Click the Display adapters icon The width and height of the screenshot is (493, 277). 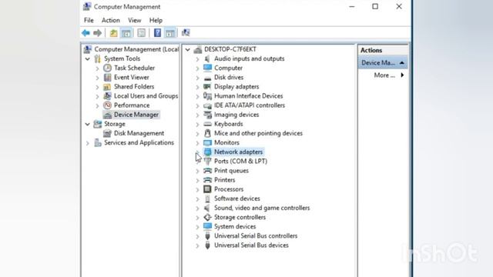tap(207, 87)
